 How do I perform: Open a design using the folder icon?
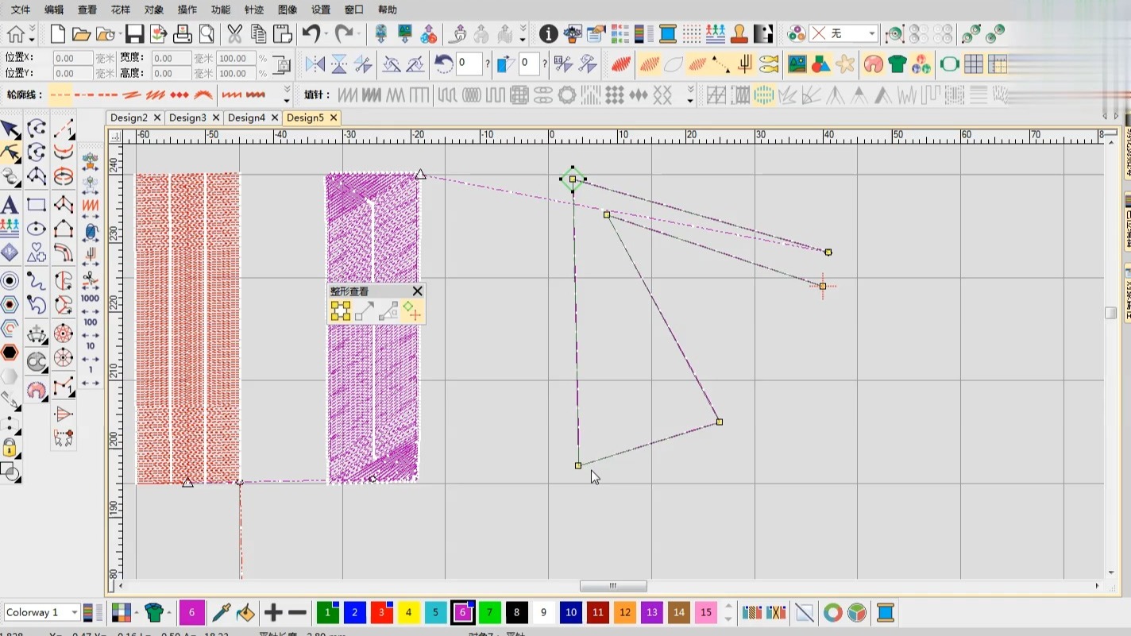point(80,34)
